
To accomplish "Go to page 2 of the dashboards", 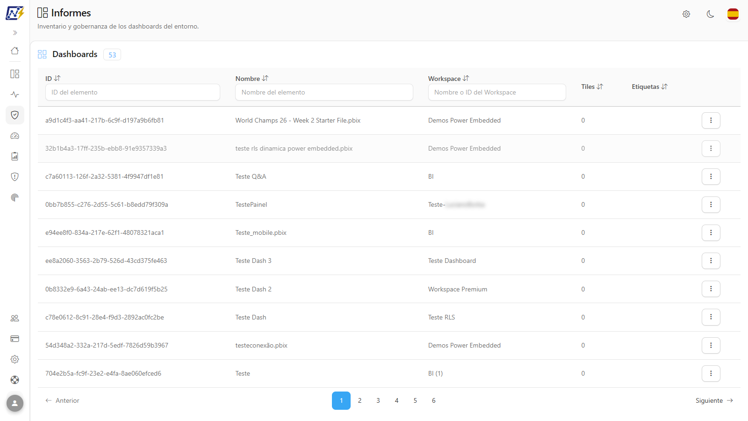I will (x=360, y=400).
